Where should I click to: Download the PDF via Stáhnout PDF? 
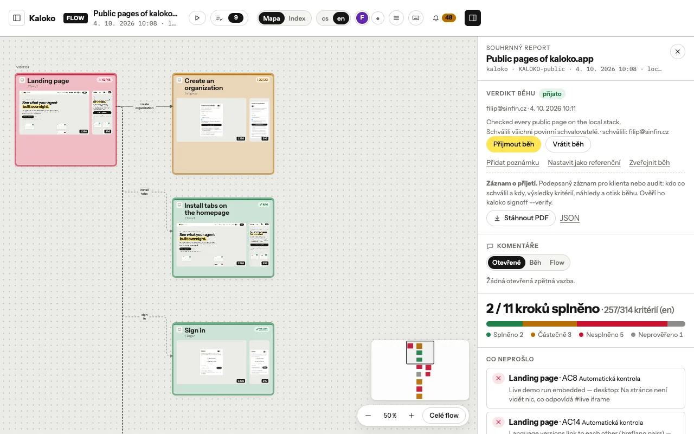click(521, 218)
